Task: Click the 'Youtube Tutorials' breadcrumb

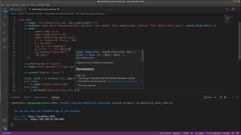Action: (x=34, y=13)
